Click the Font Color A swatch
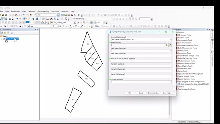Viewport: 220px width, 124px height. click(x=71, y=26)
